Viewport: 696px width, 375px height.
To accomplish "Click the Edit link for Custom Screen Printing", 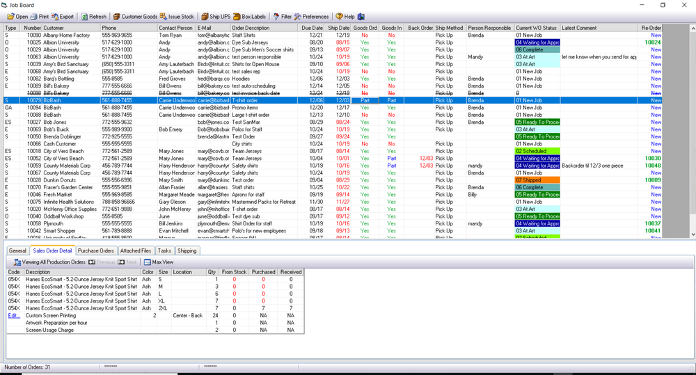I will coord(14,316).
